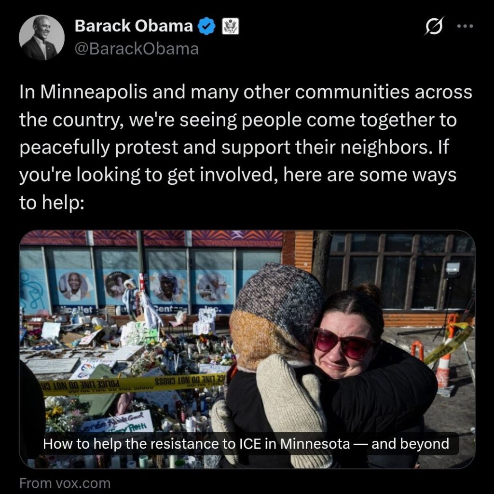494x494 pixels.
Task: Open Barack Obama's profile picture
Action: click(41, 38)
